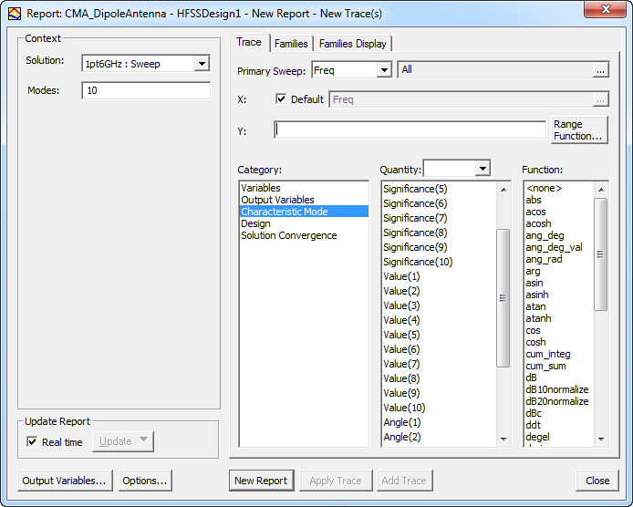Toggle the Real time checkbox
633x507 pixels.
pos(33,442)
